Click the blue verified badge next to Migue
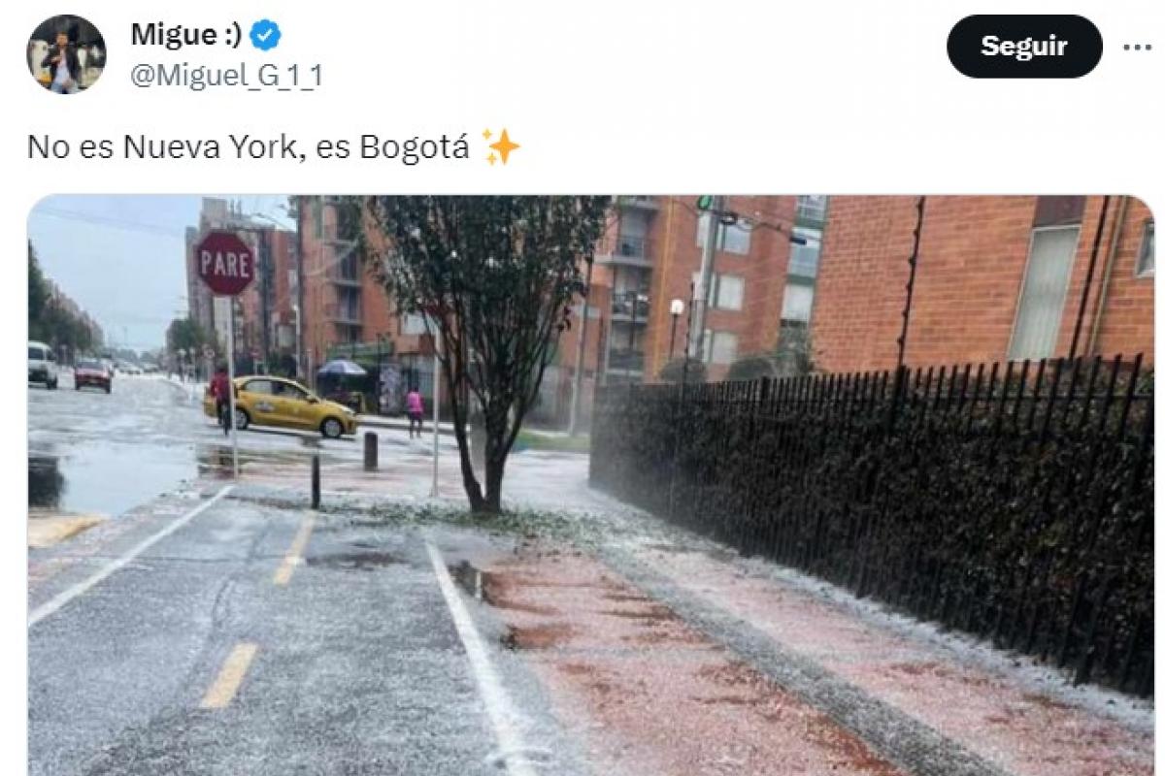This screenshot has width=1165, height=776. pyautogui.click(x=265, y=36)
